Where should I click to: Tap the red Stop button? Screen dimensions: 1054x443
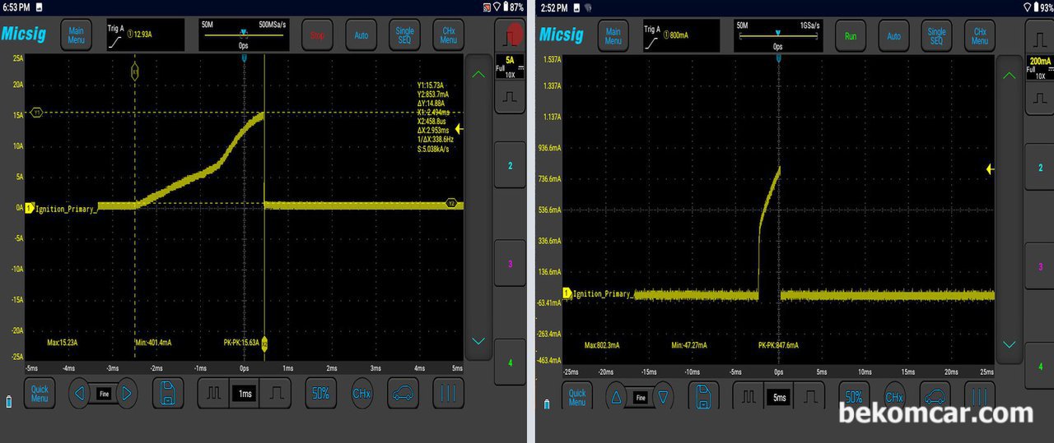318,36
